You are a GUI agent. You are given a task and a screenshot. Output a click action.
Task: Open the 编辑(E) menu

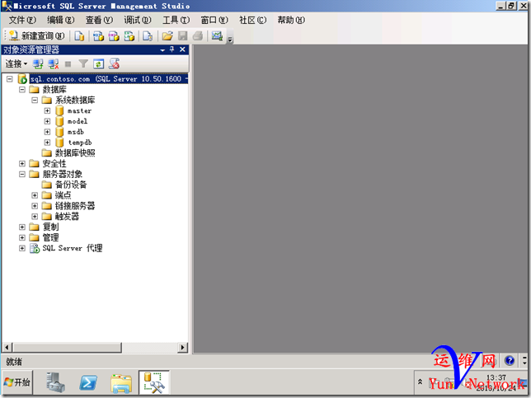61,20
